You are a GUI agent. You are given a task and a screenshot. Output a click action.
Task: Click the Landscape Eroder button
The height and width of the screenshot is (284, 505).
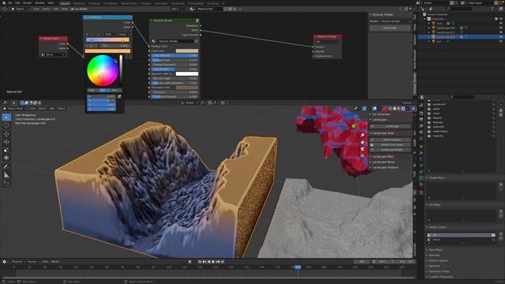pos(390,150)
